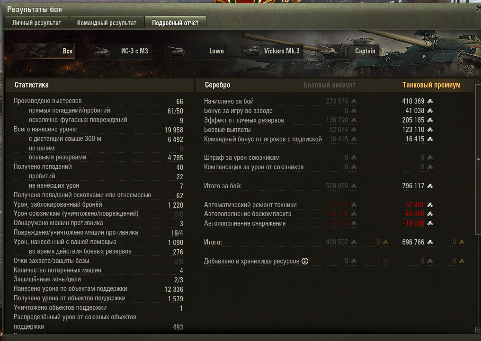Click gold coin icon in premium Итого row
Screen dimensions: 481x341
click(x=462, y=242)
